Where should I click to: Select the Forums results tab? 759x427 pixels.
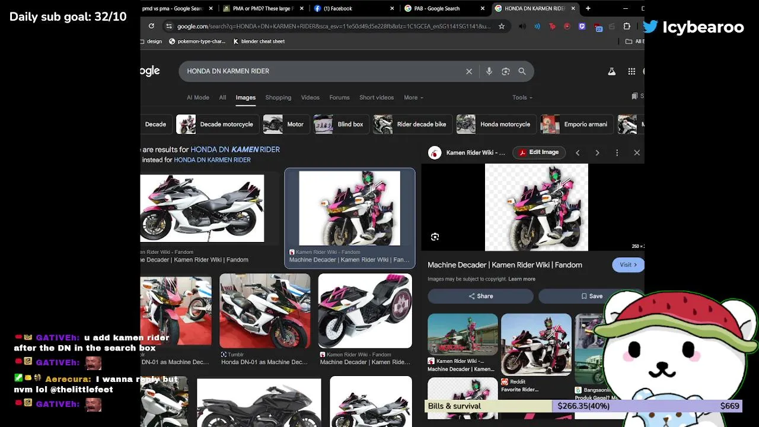point(339,97)
